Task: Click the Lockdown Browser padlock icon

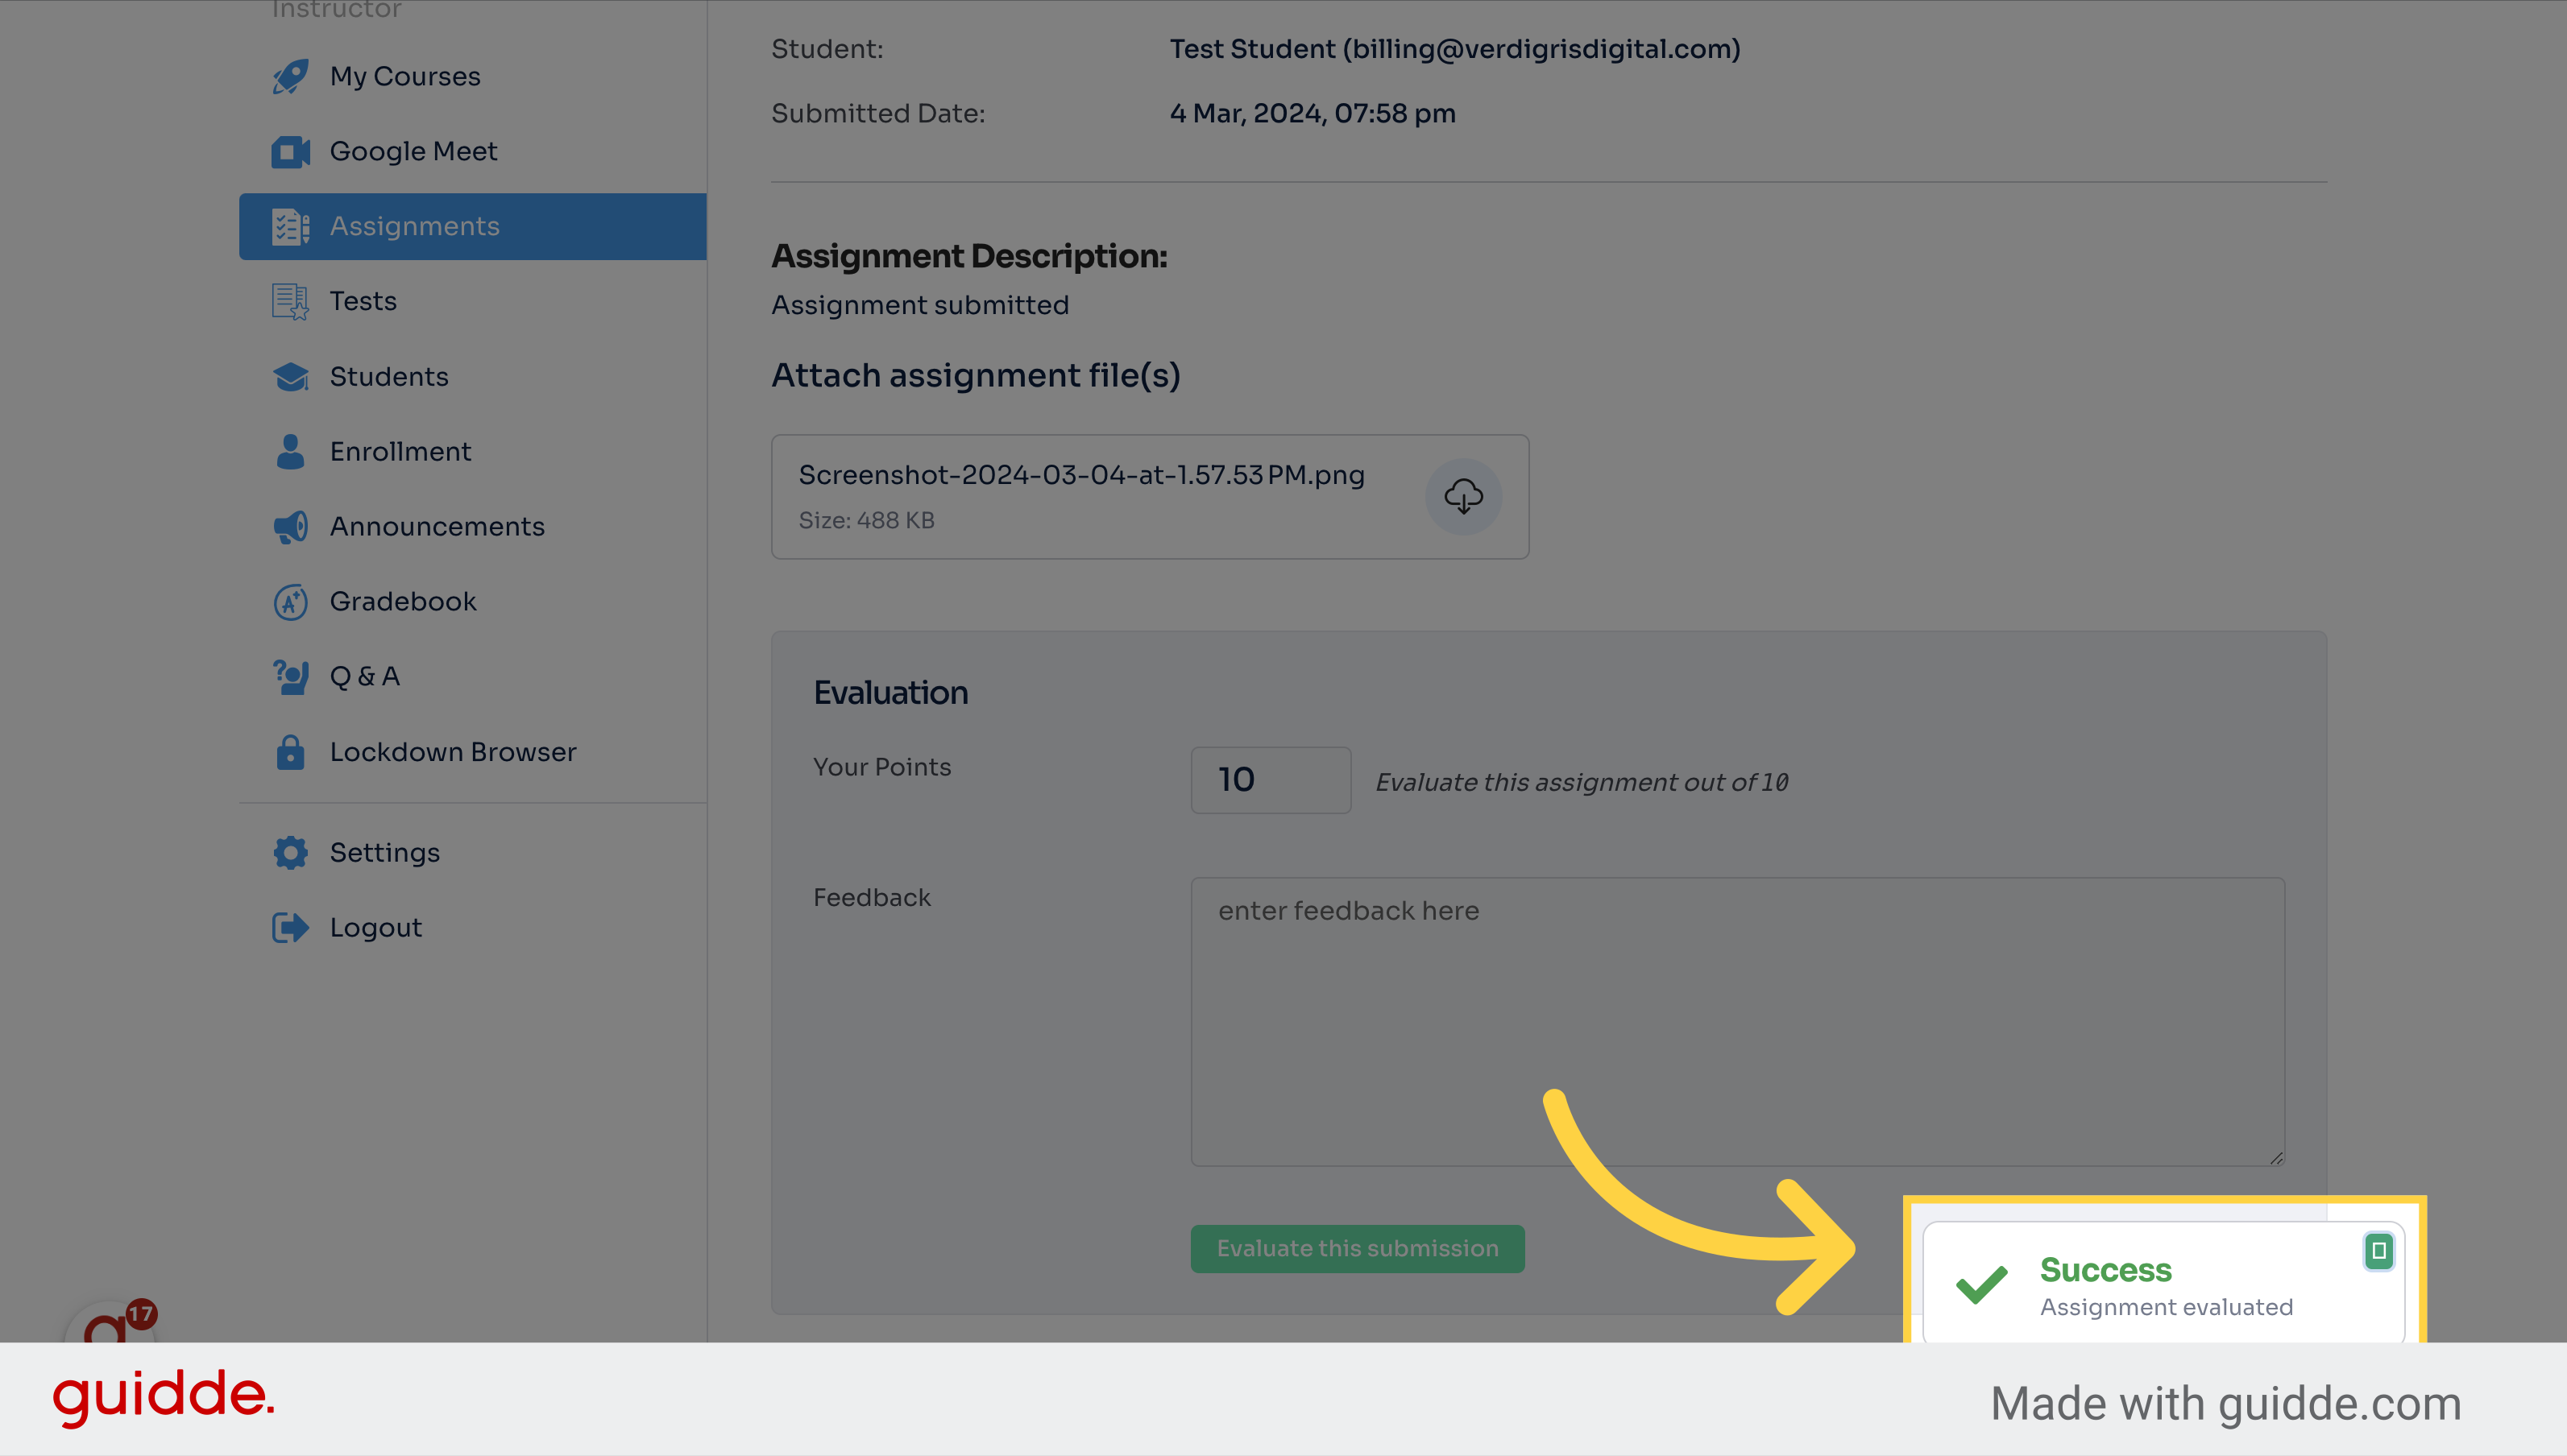Action: click(290, 752)
